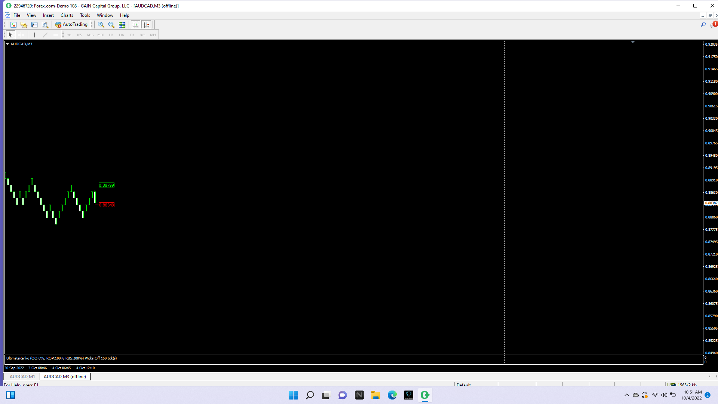Open the Charts menu
Viewport: 718px width, 404px height.
tap(67, 15)
